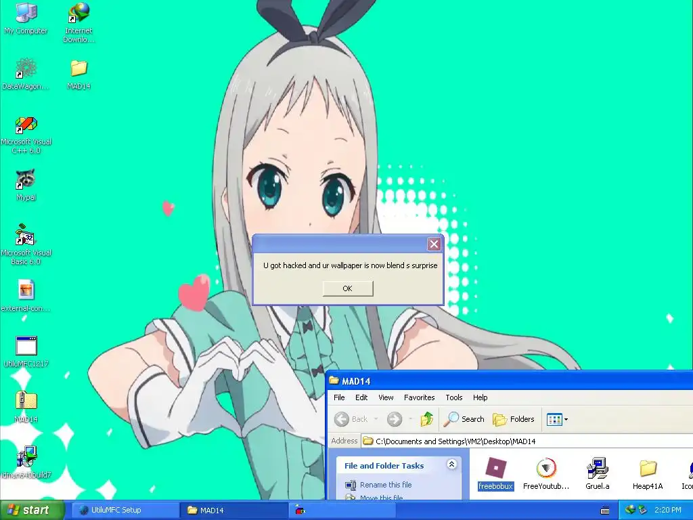Open the Views dropdown in MAD14 toolbar
Screen dimensions: 693x520
[557, 419]
